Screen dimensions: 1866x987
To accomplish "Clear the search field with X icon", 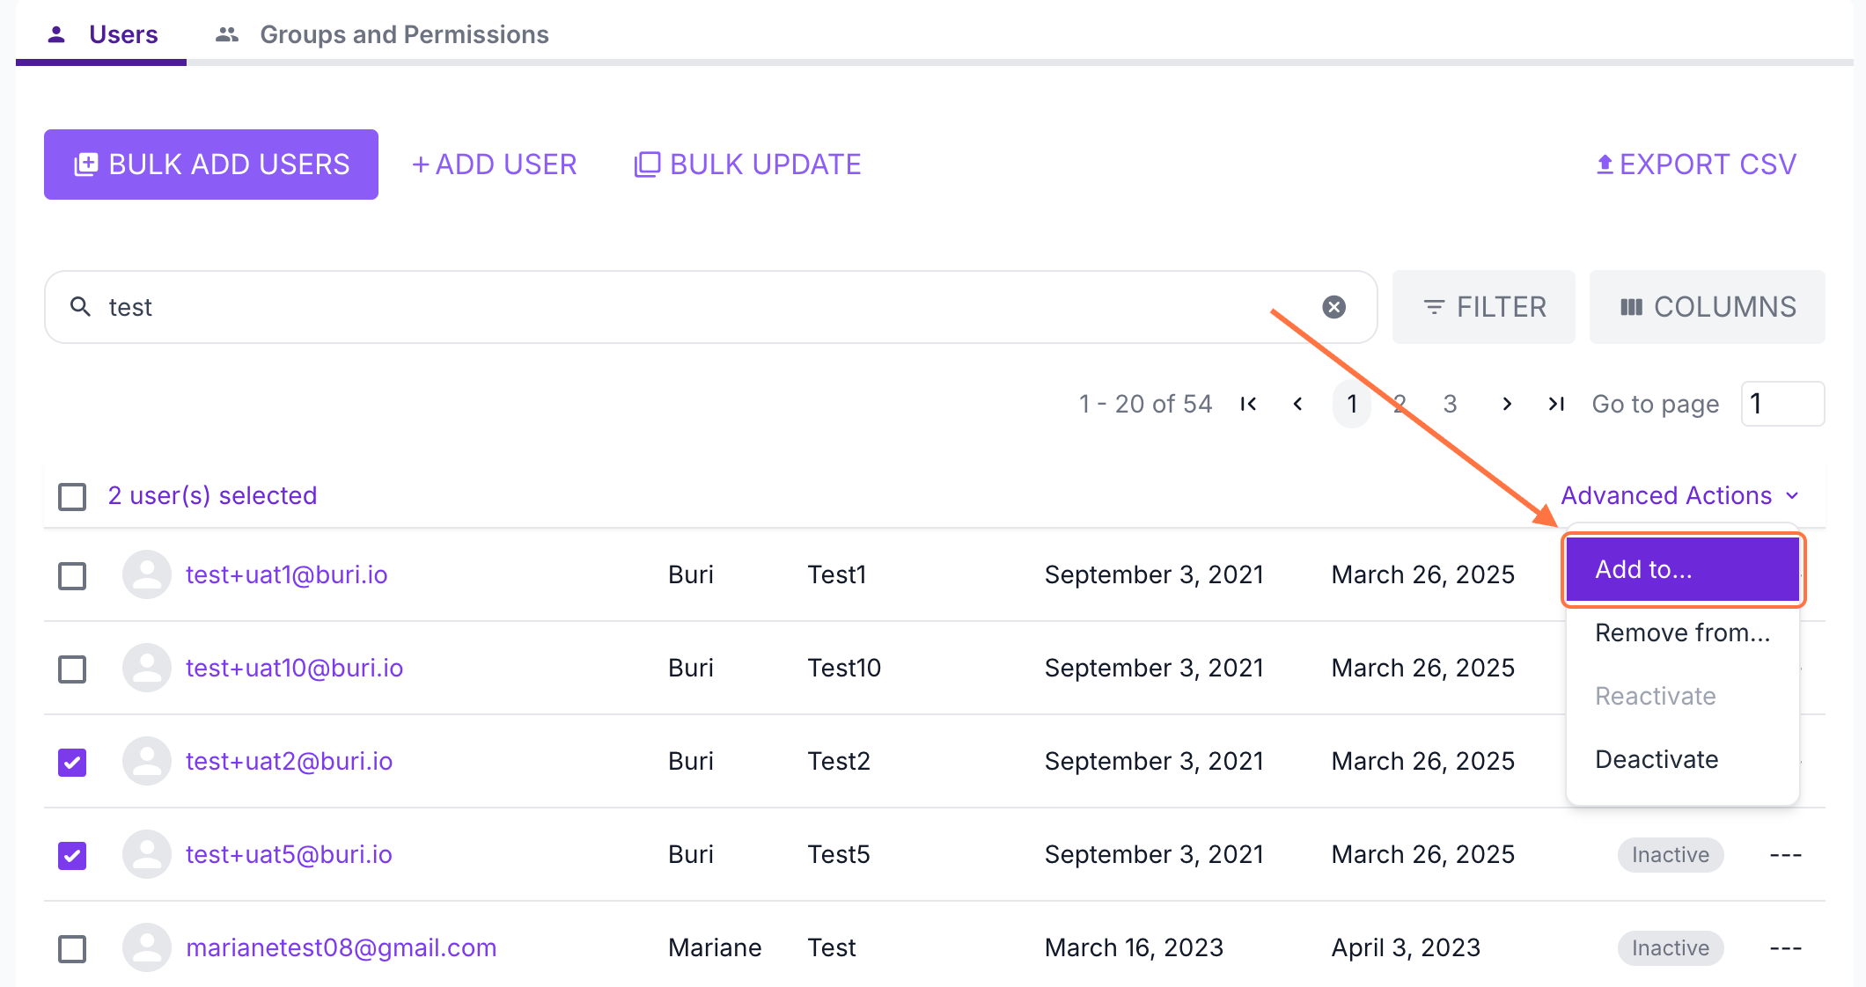I will 1333,307.
